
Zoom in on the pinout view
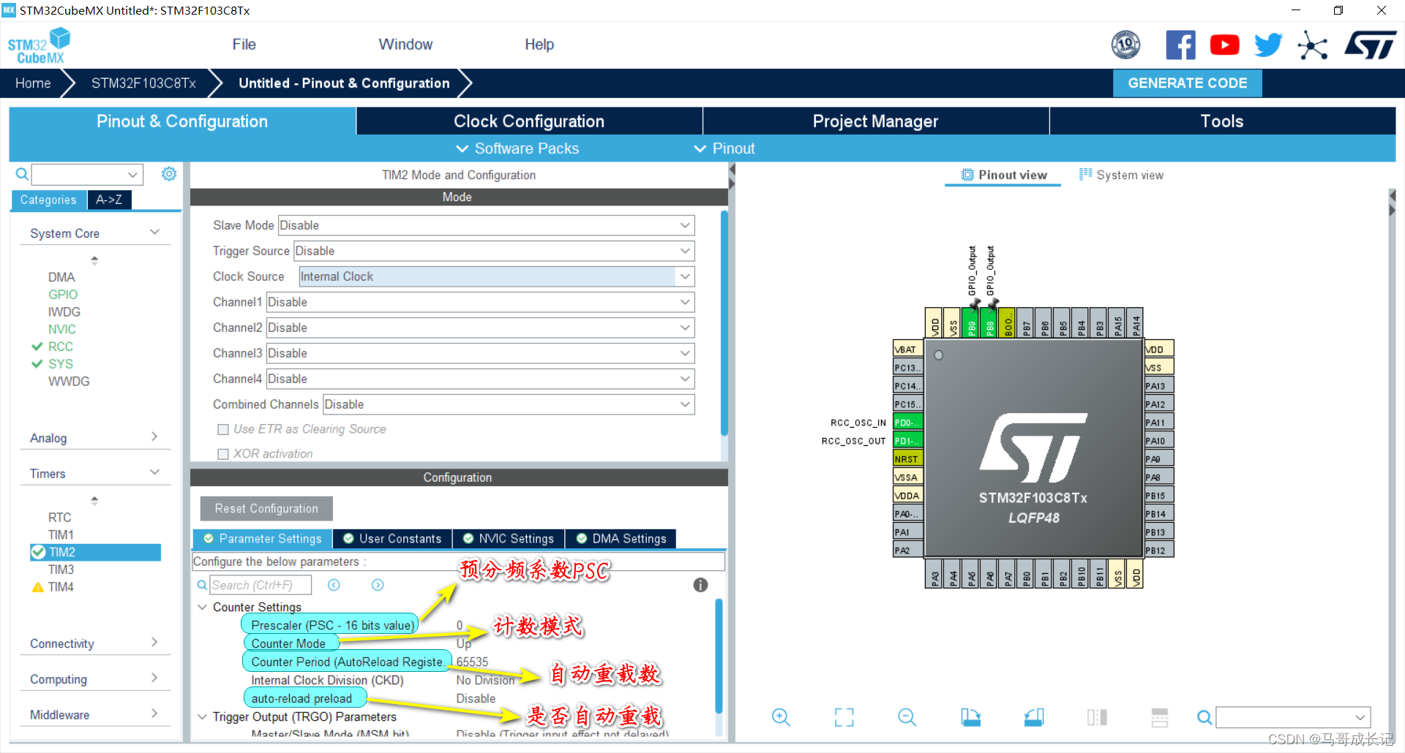(x=781, y=717)
